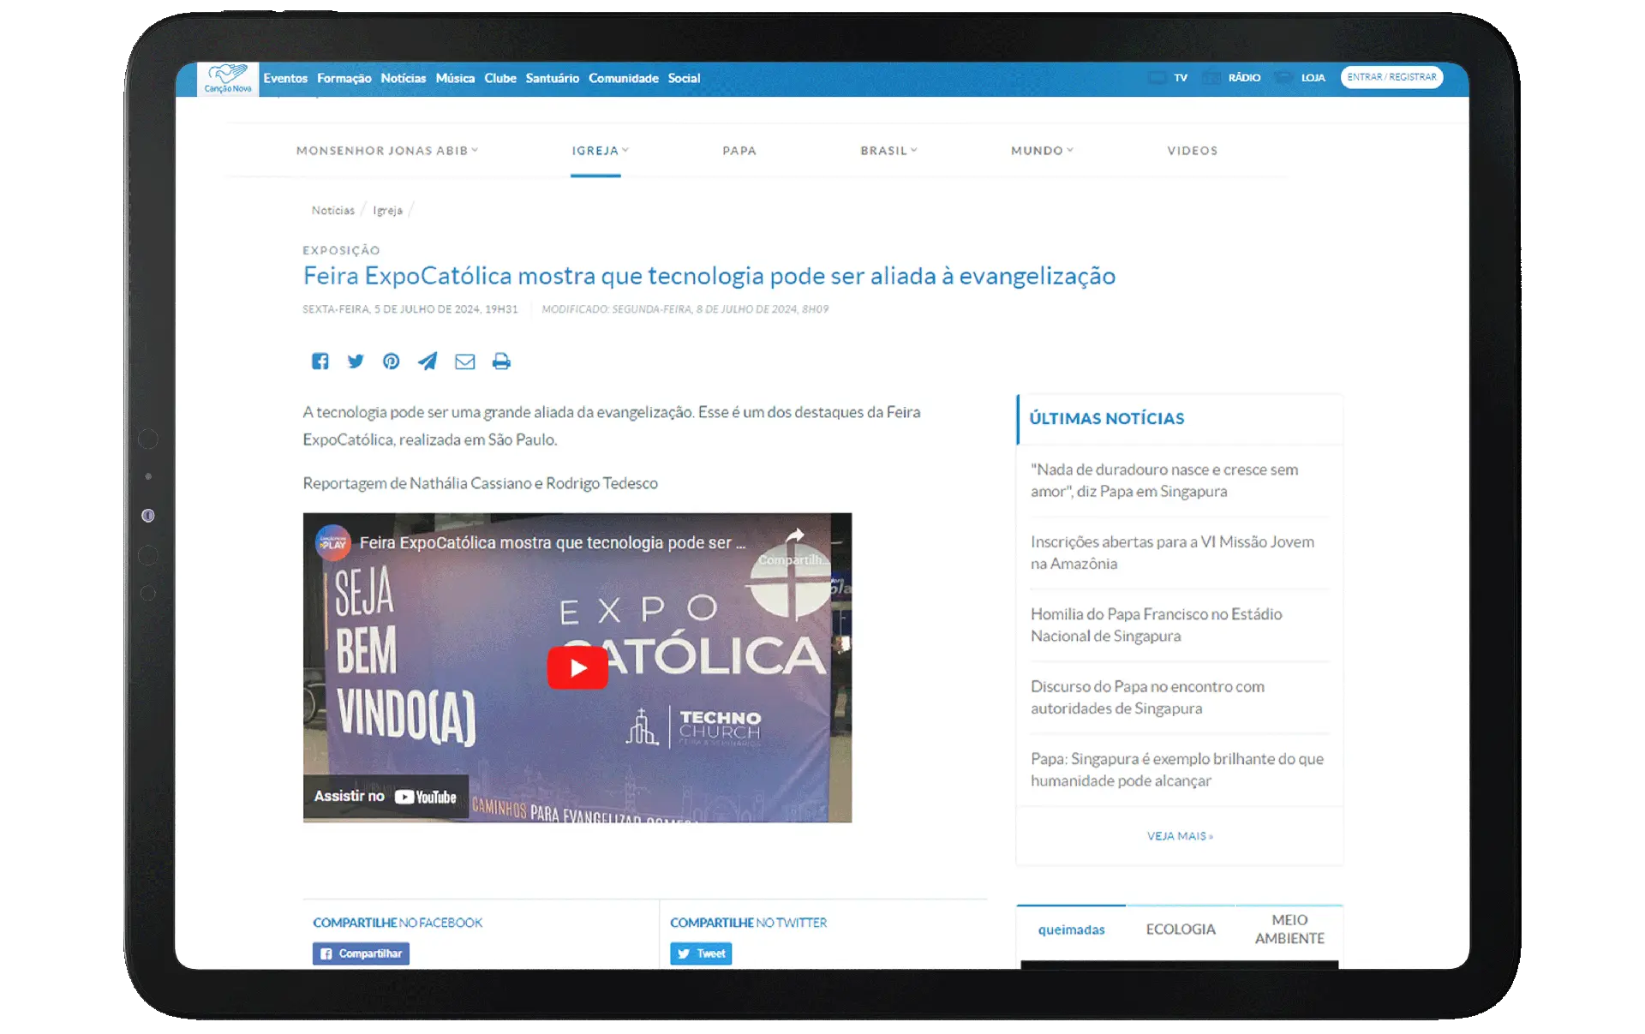Share article via Facebook icon

point(320,362)
